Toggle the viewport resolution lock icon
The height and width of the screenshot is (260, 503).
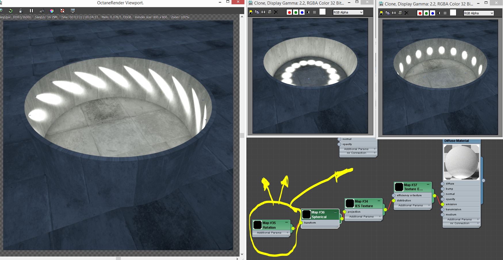(x=21, y=11)
